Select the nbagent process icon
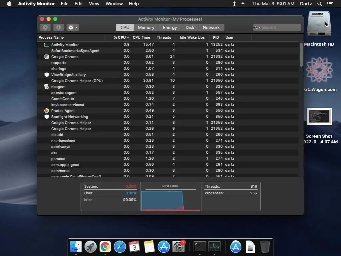 click(x=47, y=87)
